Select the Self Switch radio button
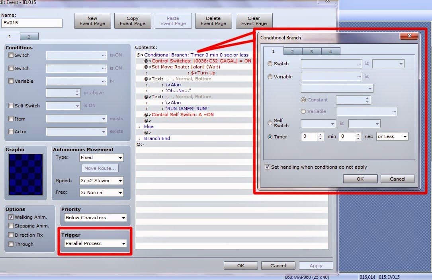This screenshot has height=280, width=432. coord(270,123)
